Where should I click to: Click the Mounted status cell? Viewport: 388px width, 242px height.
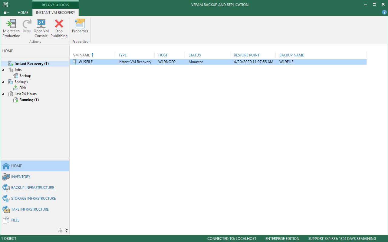(x=196, y=62)
